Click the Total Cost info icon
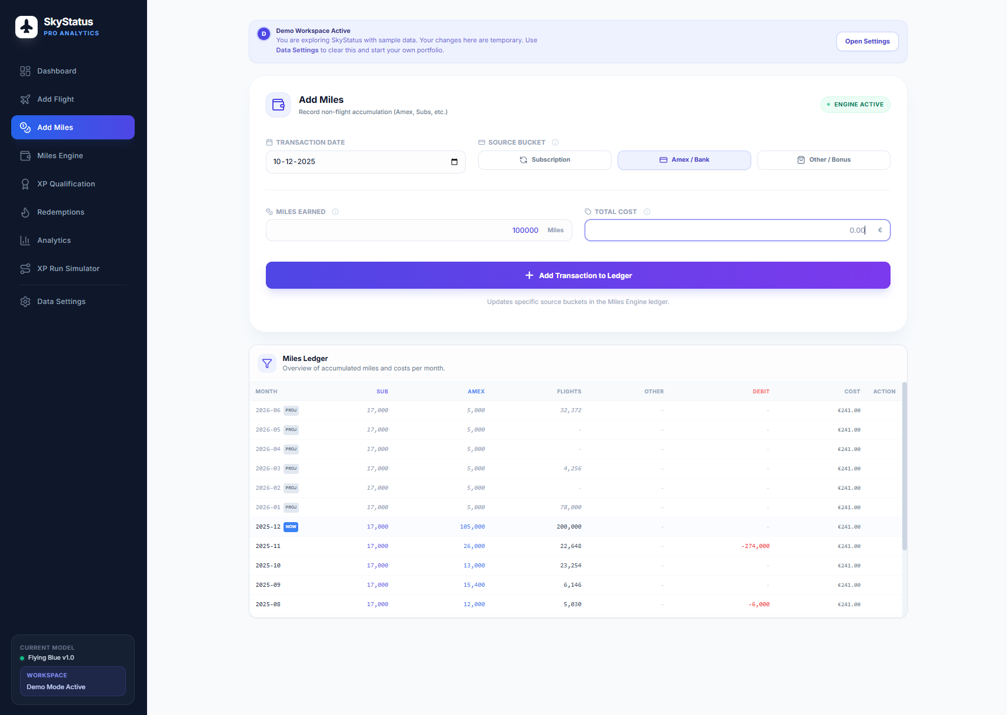The width and height of the screenshot is (1007, 715). coord(647,212)
